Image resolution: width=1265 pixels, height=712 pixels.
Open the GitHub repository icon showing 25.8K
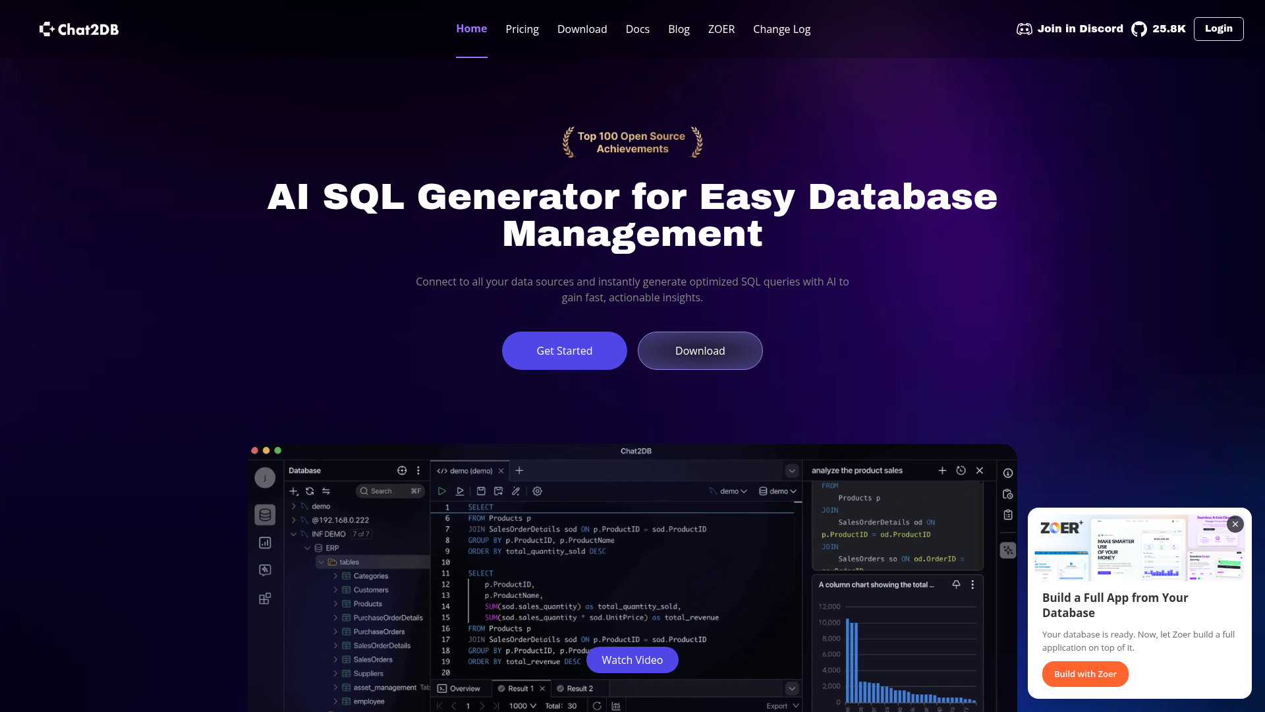point(1138,29)
